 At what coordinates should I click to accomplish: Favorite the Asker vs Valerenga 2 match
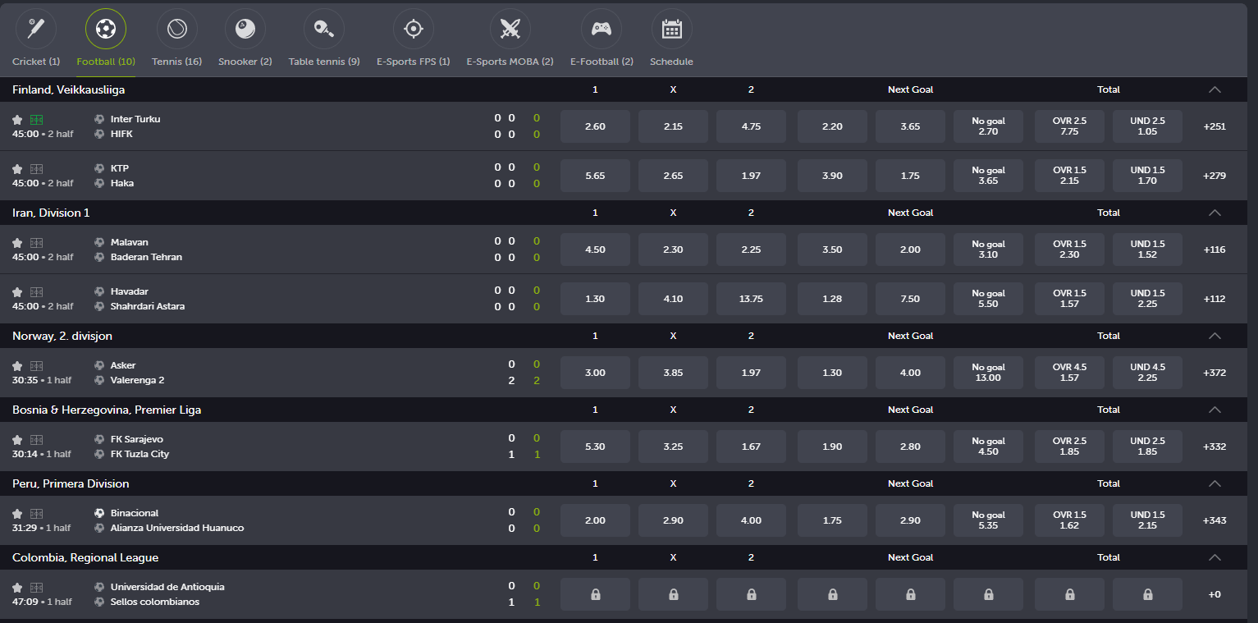pyautogui.click(x=17, y=366)
